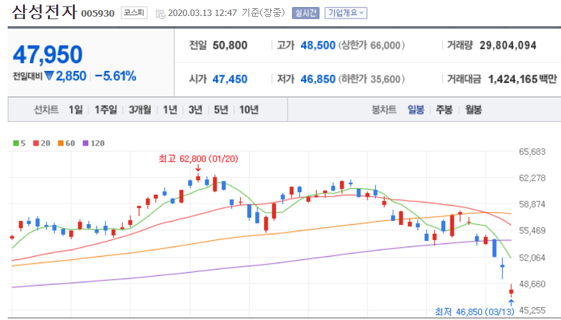Viewport: 561px width, 320px height.
Task: Click the -5.61% change rate
Action: pos(116,76)
